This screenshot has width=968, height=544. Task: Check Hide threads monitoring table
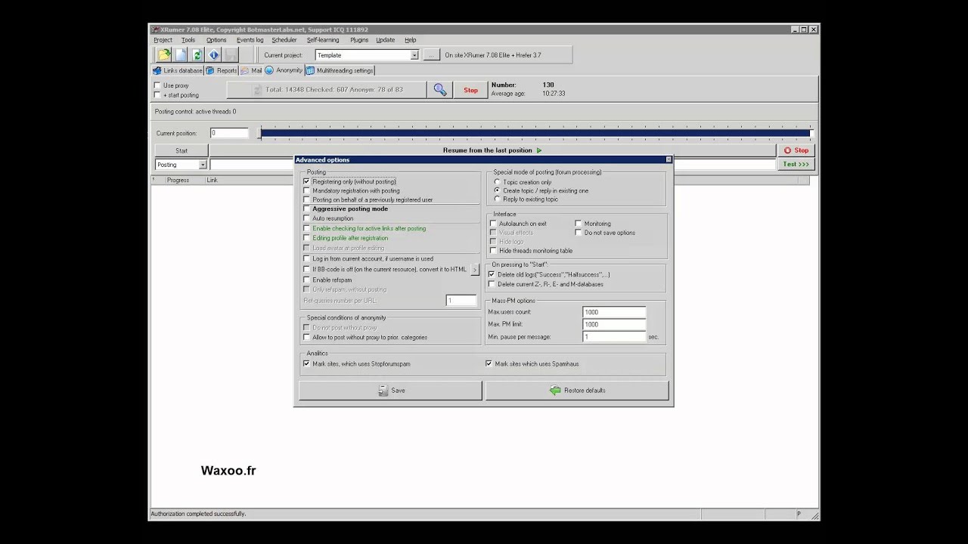pos(493,251)
